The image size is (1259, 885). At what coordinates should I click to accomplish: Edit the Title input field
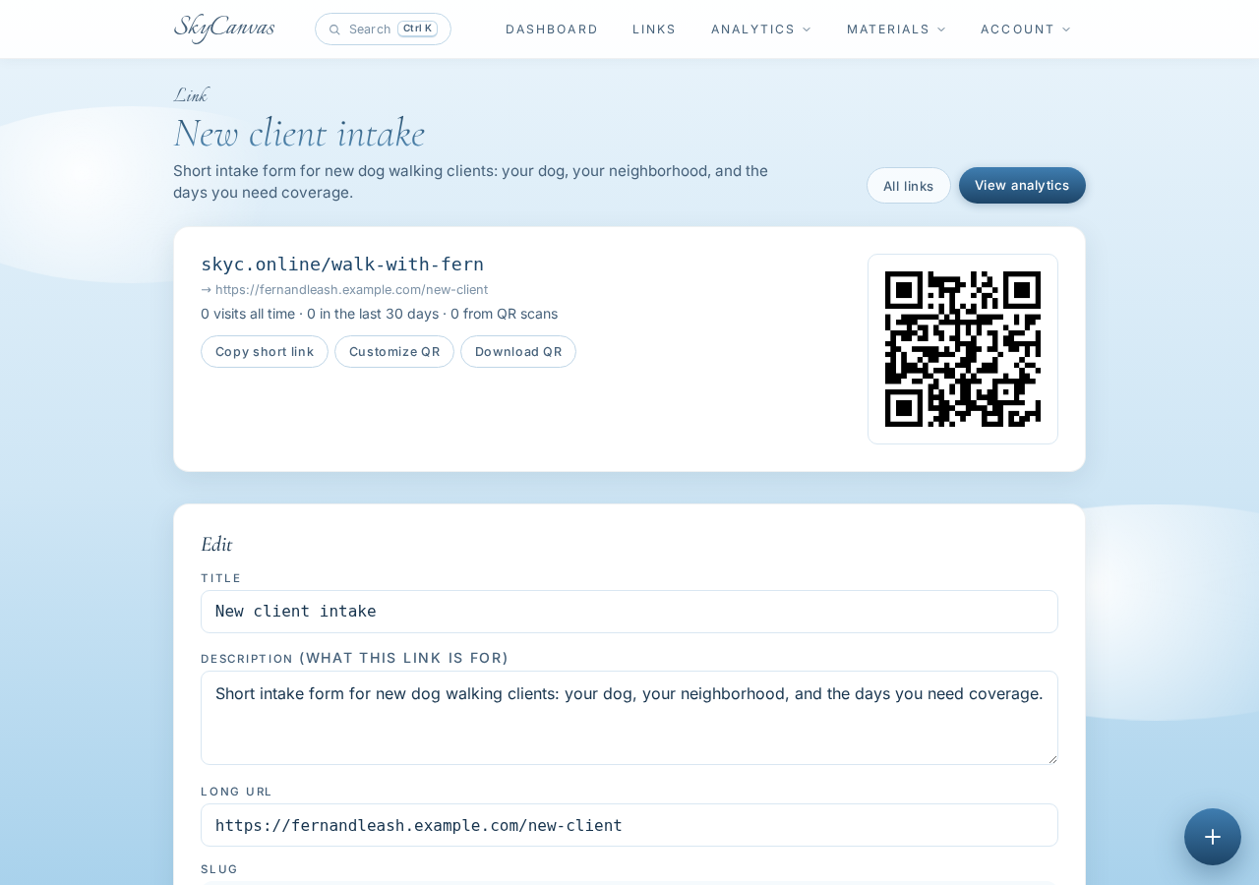[x=629, y=612]
